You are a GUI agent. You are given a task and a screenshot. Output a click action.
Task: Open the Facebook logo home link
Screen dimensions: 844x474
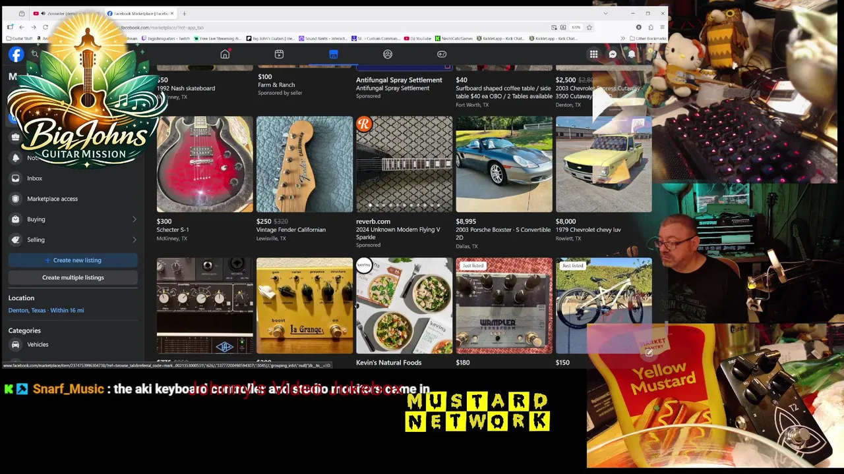[x=16, y=55]
